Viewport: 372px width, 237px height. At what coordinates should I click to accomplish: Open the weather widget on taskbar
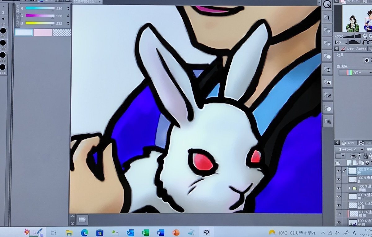coord(292,233)
